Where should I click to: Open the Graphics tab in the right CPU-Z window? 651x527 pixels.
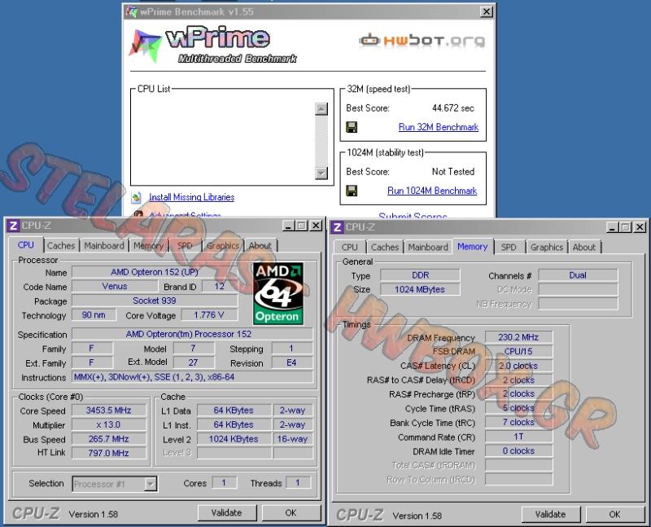coord(547,248)
